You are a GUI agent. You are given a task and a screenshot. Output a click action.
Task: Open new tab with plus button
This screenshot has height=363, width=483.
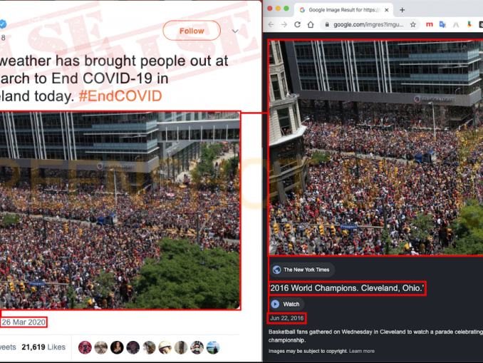pyautogui.click(x=402, y=10)
